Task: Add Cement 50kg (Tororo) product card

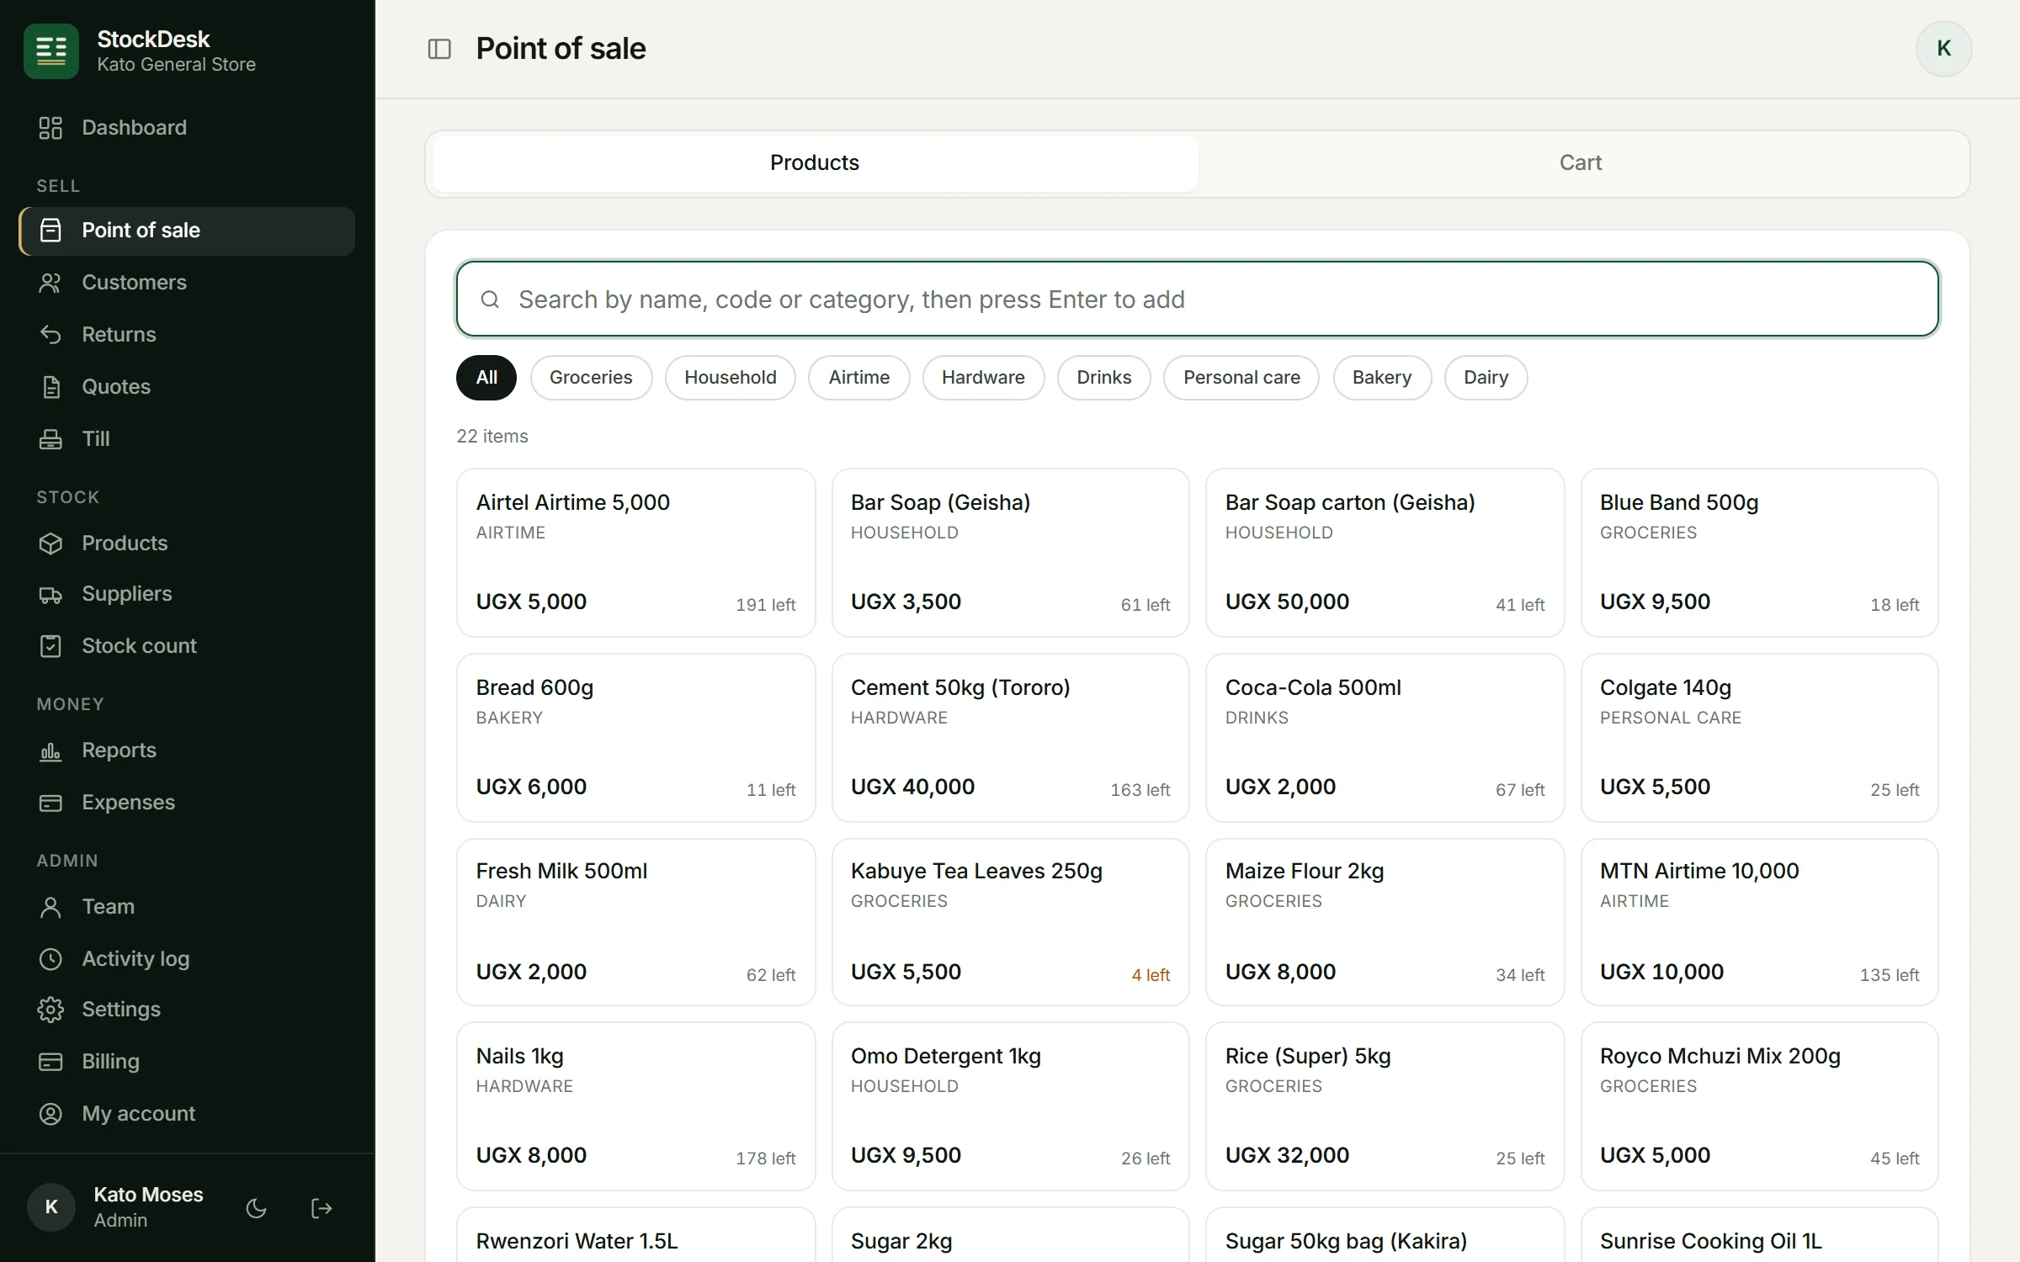Action: 1010,738
